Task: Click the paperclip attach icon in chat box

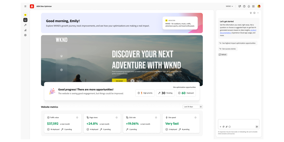Action: [x=226, y=127]
